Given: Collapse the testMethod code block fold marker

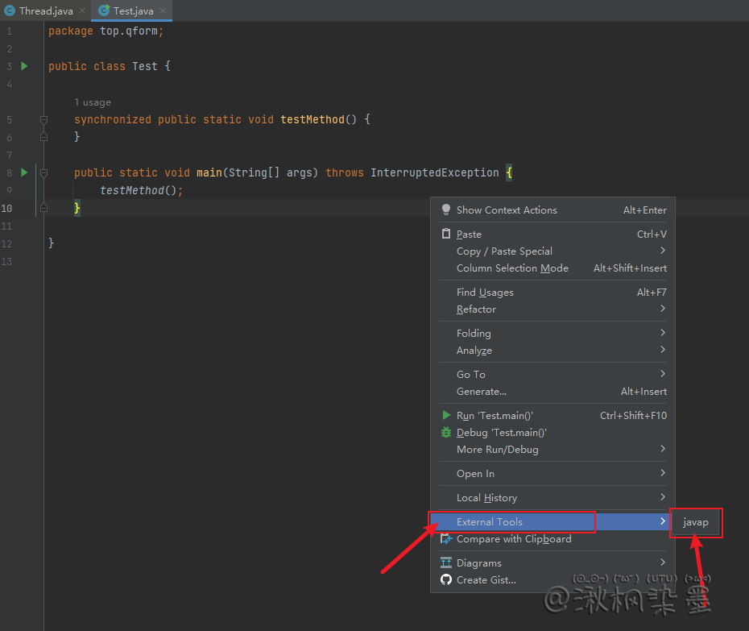Looking at the screenshot, I should click(x=44, y=119).
